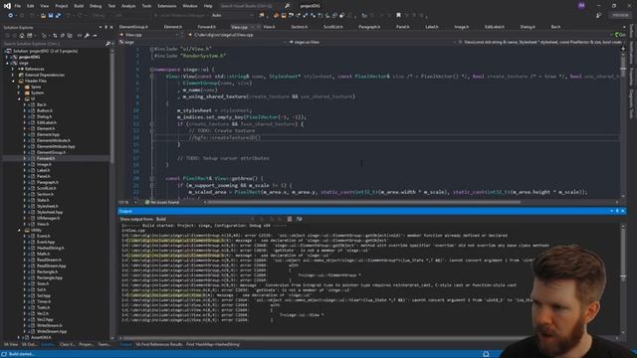
Task: Open the File menu
Action: click(x=18, y=6)
